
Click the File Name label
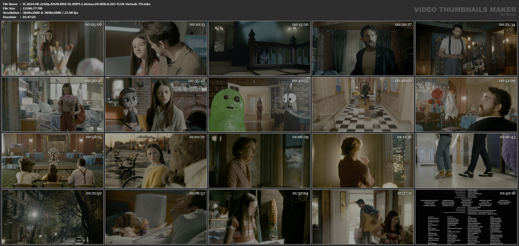[x=10, y=4]
